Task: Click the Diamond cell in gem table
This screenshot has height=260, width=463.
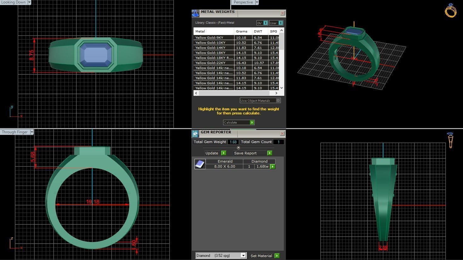Action: (259, 161)
